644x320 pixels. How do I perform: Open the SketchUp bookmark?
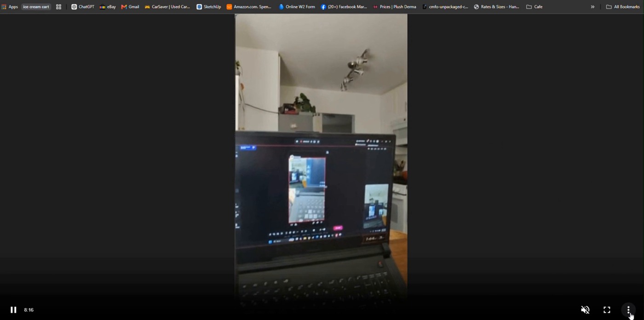pos(209,7)
